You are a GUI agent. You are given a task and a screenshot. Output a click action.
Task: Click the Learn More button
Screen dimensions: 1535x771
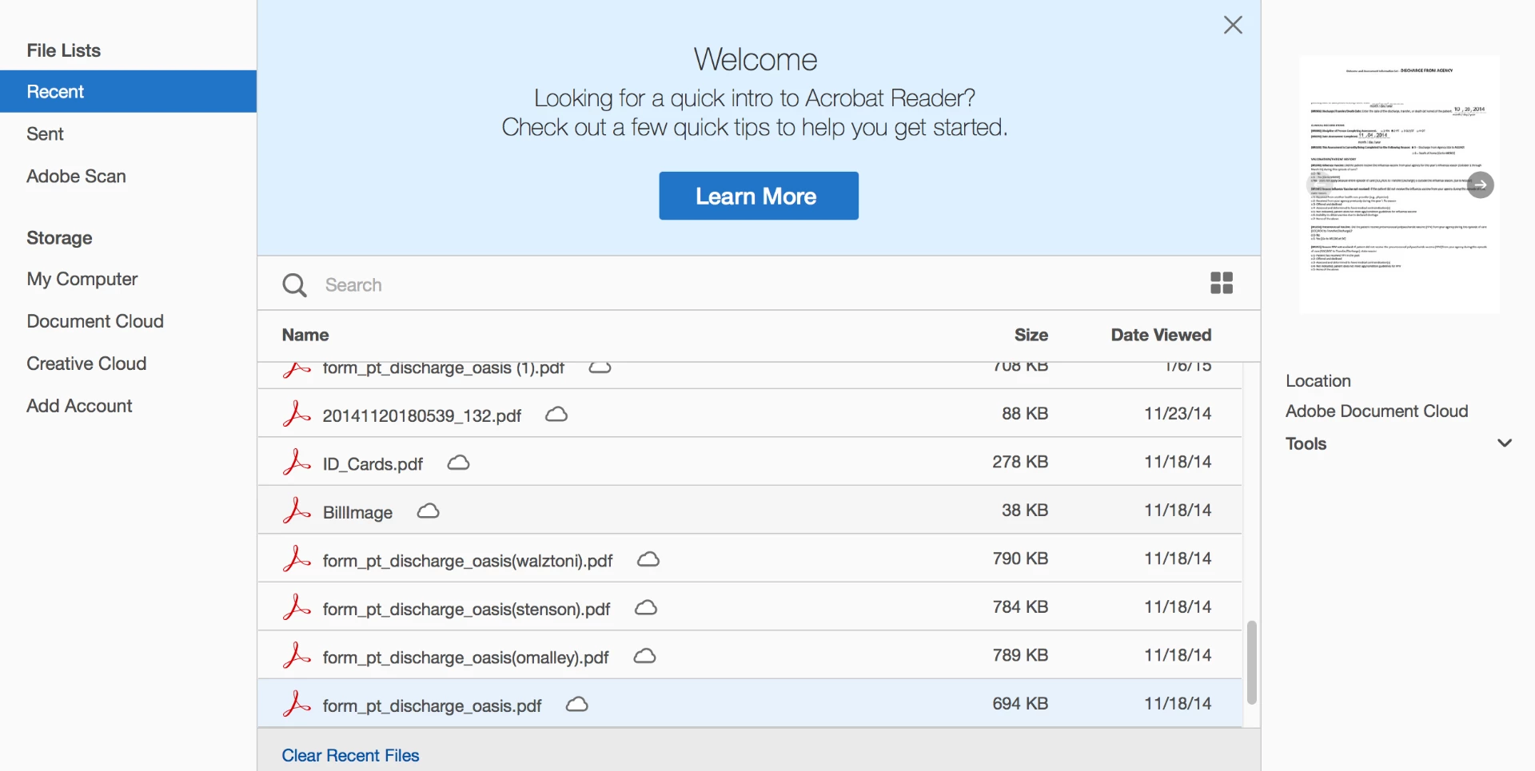tap(759, 196)
